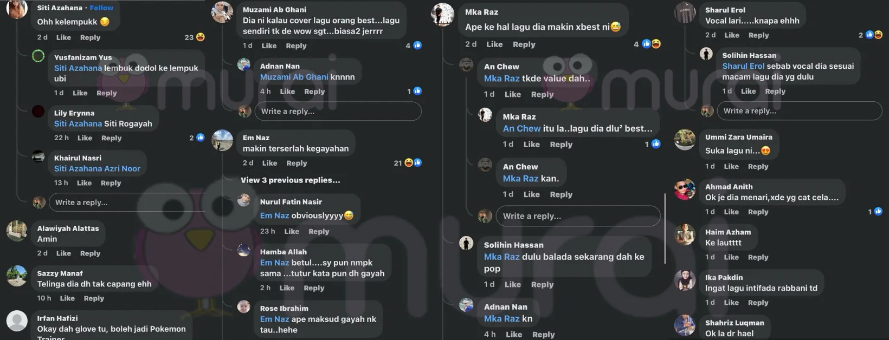This screenshot has width=889, height=340.
Task: Click the reaction icons on Sharul Erol's comment
Action: click(x=874, y=35)
